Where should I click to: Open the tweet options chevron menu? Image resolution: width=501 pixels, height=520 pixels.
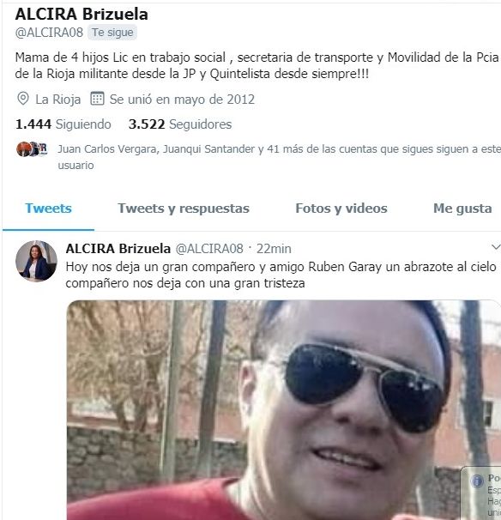click(x=496, y=247)
